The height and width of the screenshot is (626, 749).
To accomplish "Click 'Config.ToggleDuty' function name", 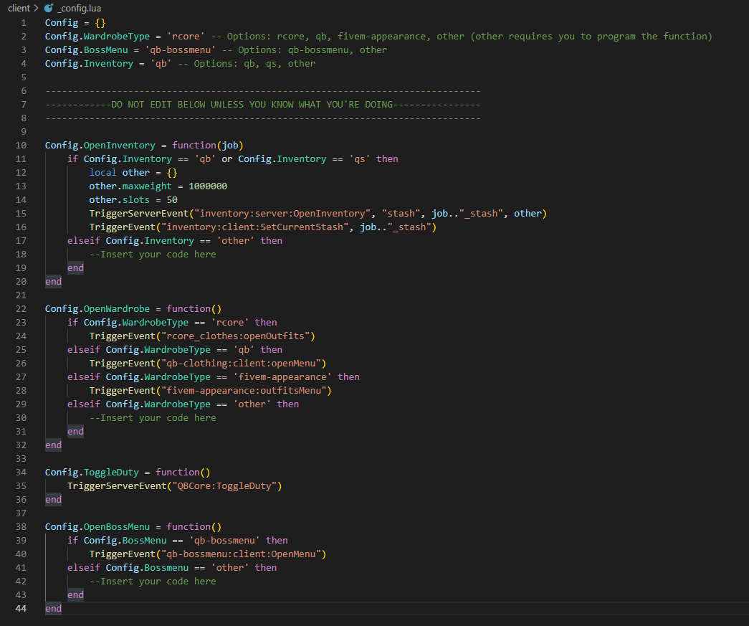I will [x=92, y=472].
